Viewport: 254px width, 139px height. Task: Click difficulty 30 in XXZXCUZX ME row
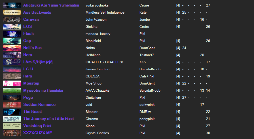(208, 133)
